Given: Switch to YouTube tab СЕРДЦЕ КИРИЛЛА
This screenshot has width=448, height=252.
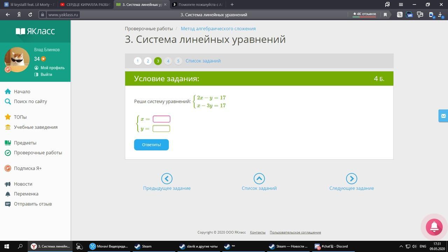Looking at the screenshot, I should 85,5.
